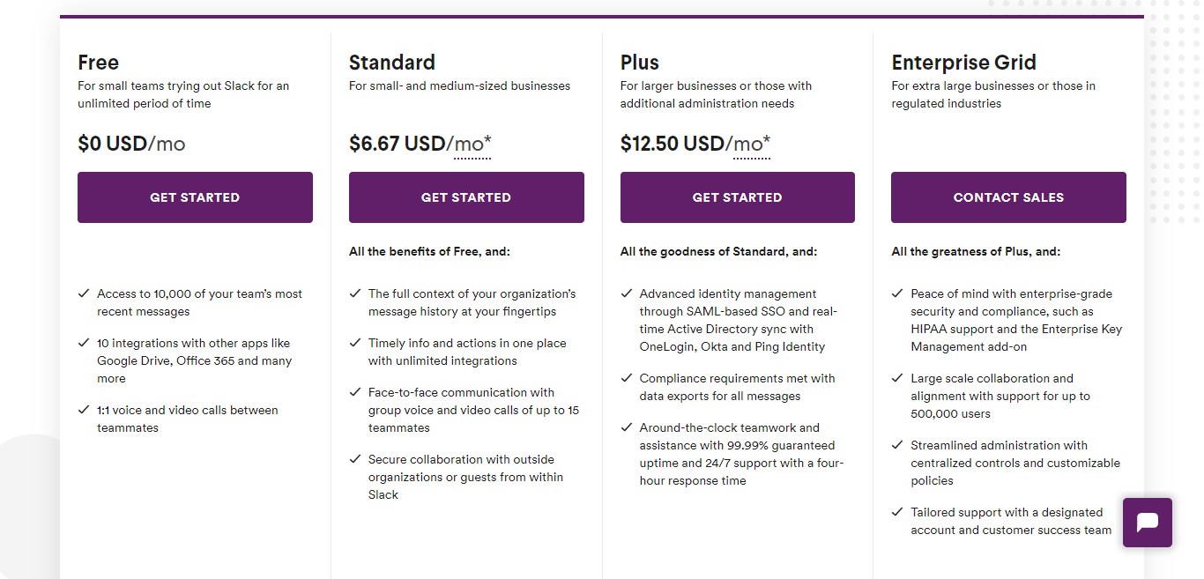The width and height of the screenshot is (1204, 579).
Task: Open the chat widget icon
Action: click(1147, 523)
